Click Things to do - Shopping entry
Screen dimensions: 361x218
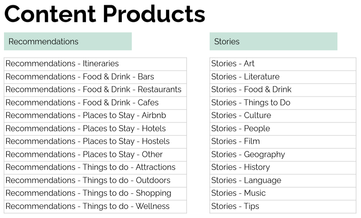(x=95, y=193)
